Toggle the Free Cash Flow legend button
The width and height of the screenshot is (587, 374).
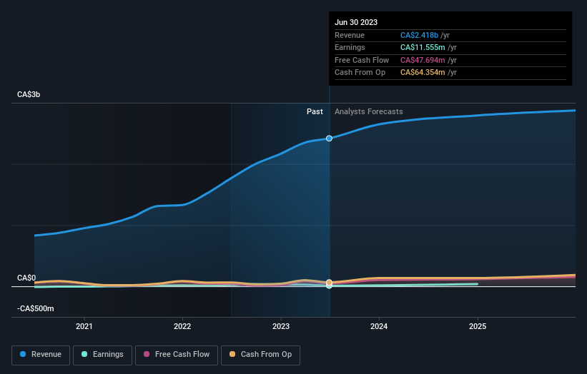[x=177, y=355]
